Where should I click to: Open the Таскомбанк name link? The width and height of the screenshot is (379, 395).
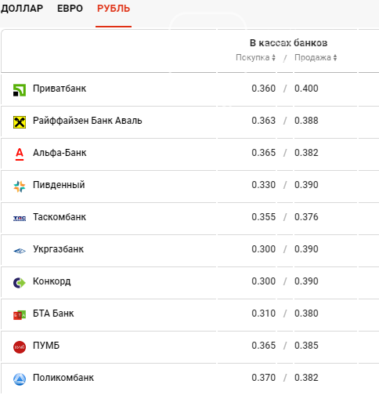(60, 217)
